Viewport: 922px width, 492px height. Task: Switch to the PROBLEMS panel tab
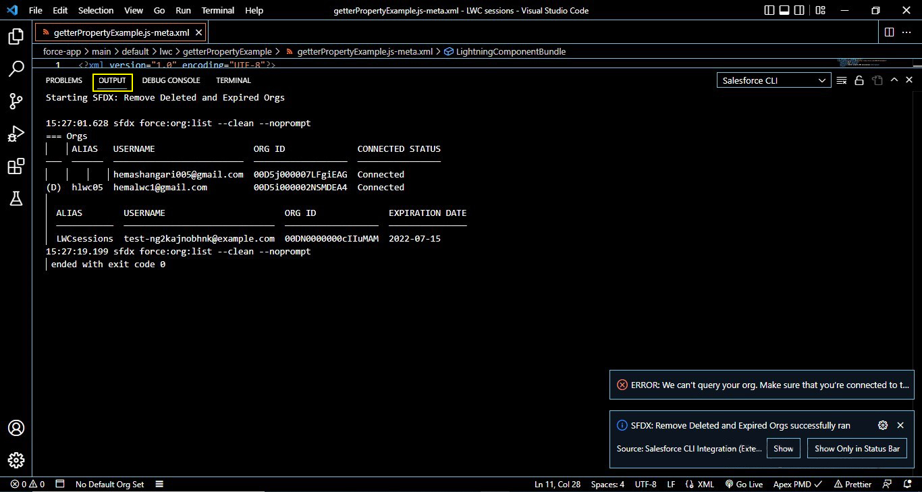coord(64,80)
